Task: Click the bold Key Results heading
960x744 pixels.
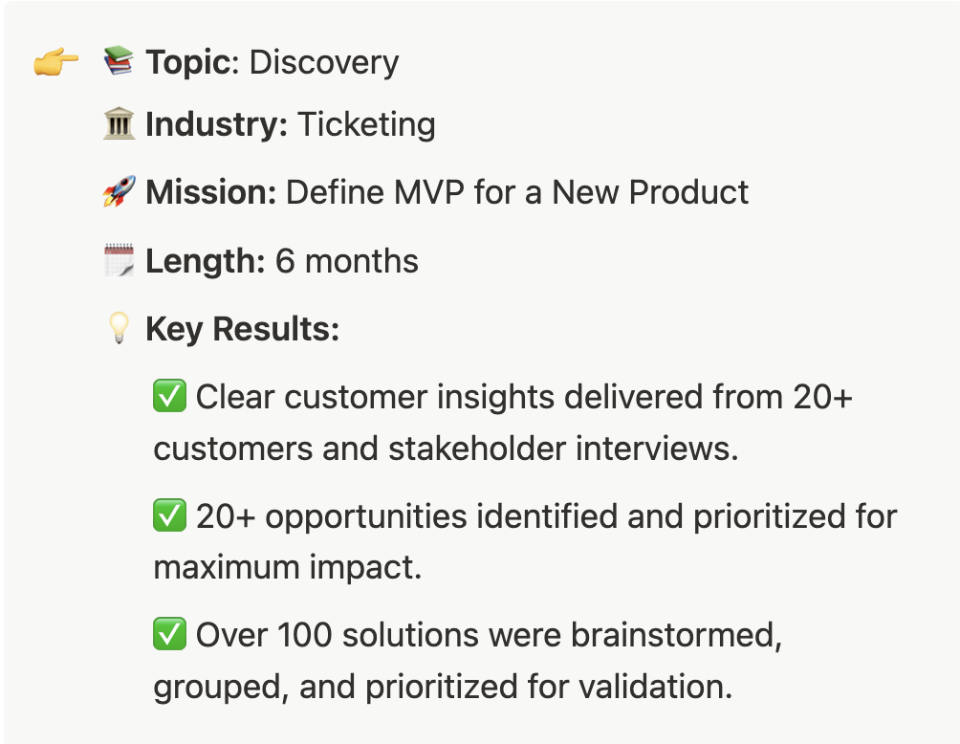Action: [243, 329]
